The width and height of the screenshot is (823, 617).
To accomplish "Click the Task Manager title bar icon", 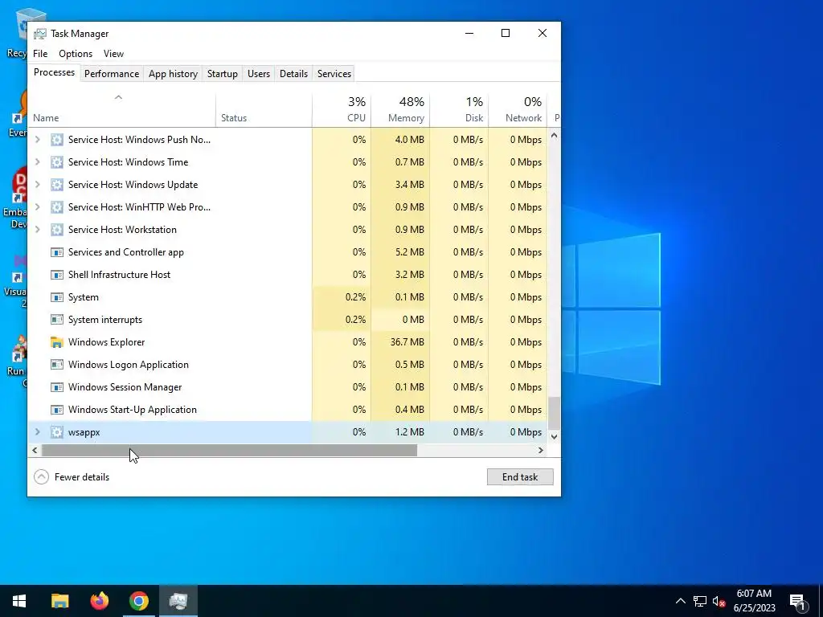I will coord(40,34).
